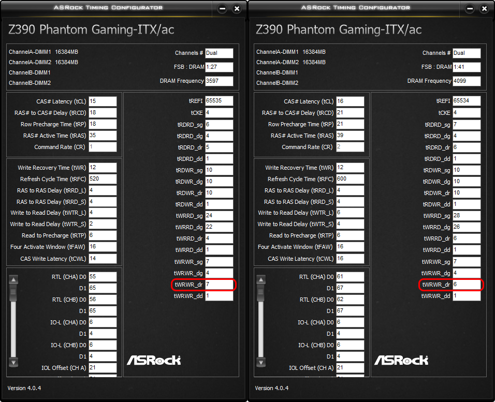Click CAS# Latency field showing 16 in right window
This screenshot has width=495, height=402.
point(350,101)
